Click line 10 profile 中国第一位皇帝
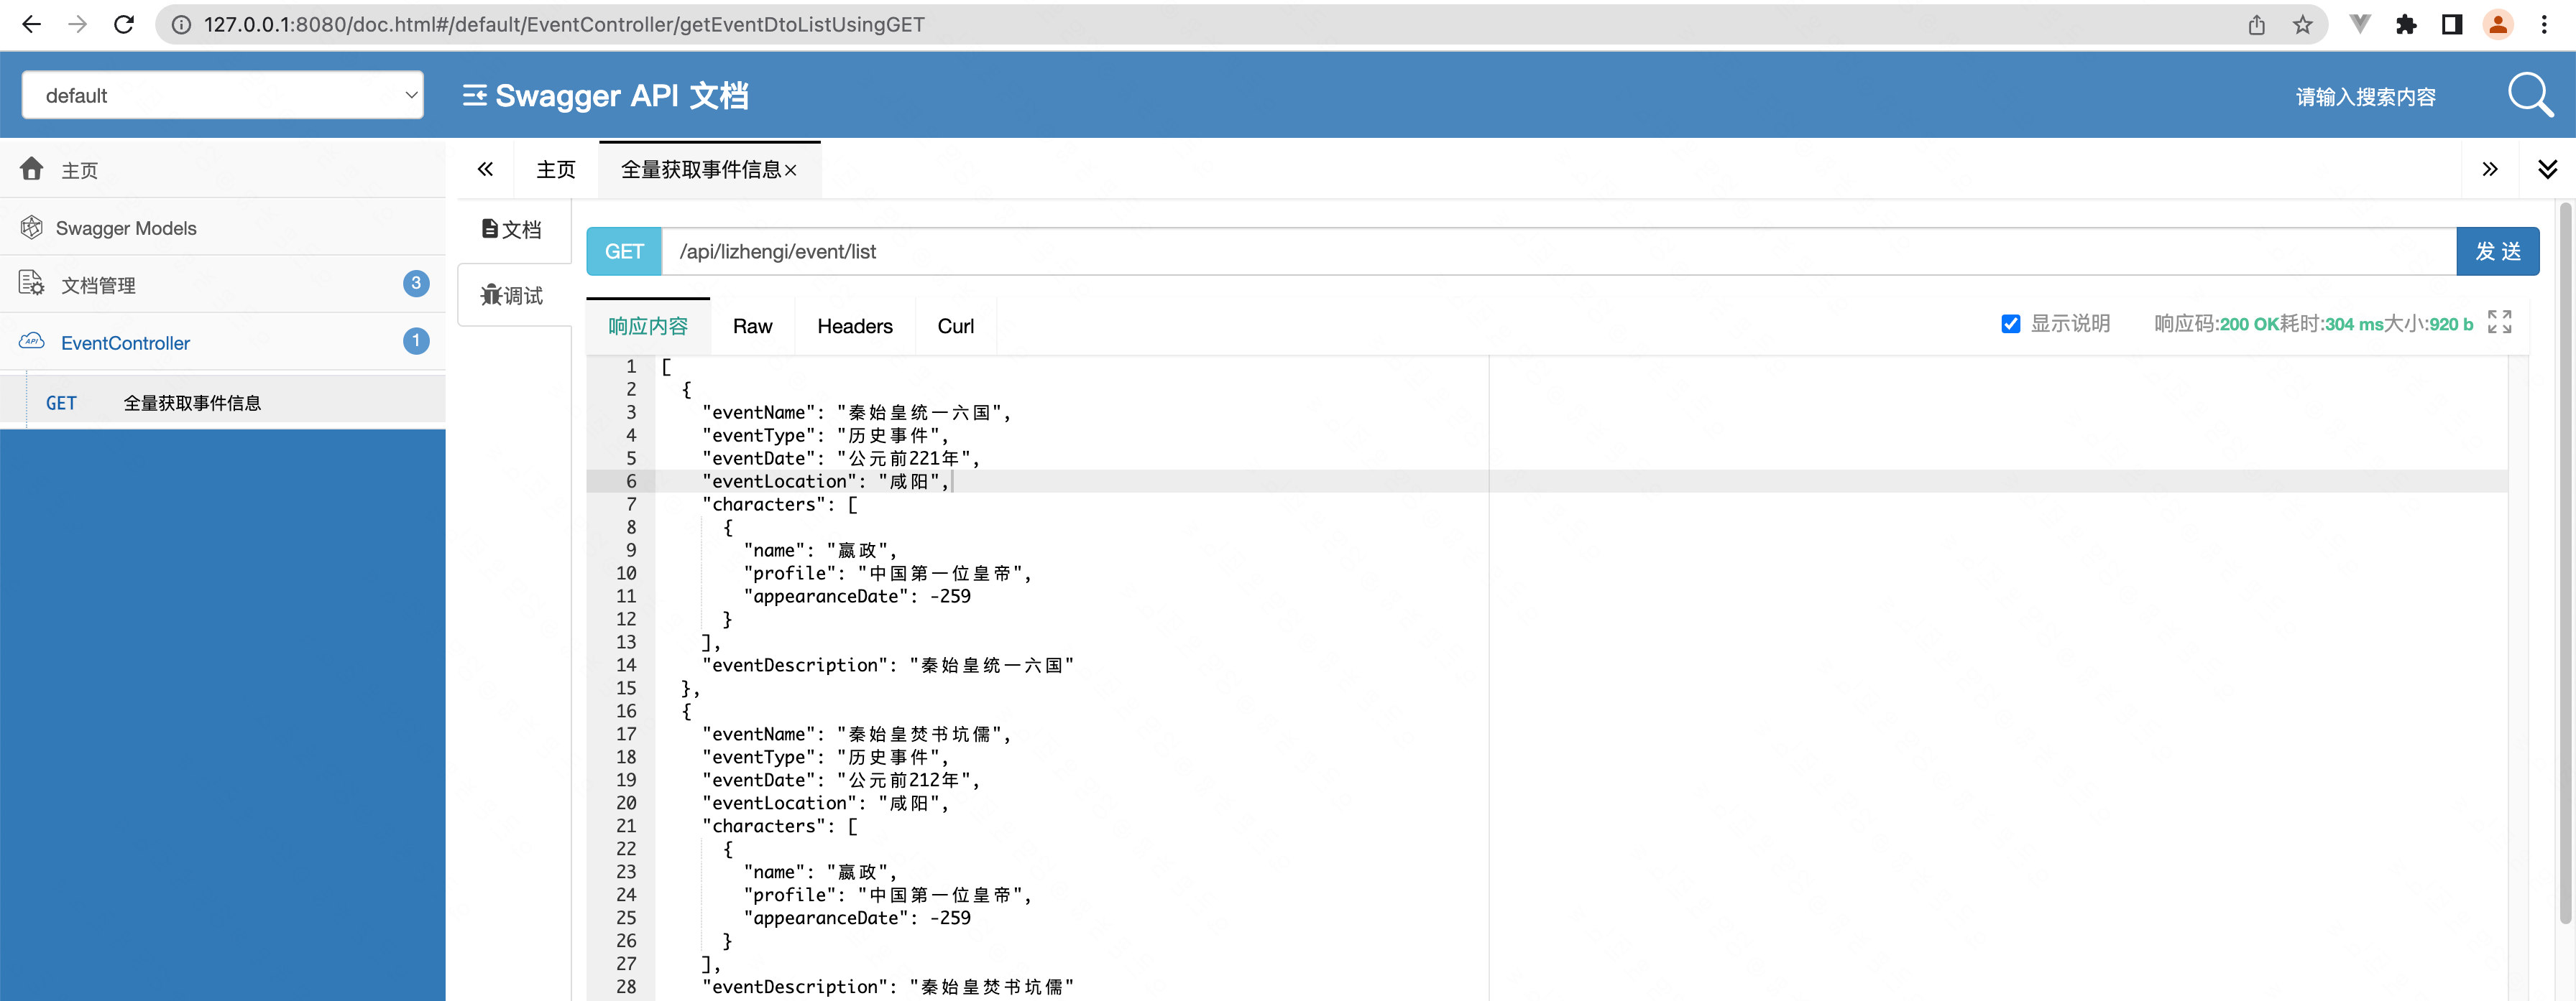 pyautogui.click(x=887, y=574)
